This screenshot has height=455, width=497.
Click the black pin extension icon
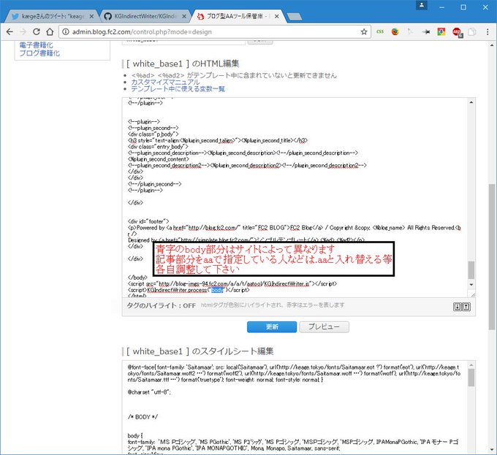pos(426,31)
